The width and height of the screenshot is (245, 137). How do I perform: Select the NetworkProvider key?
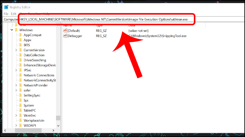[36, 85]
